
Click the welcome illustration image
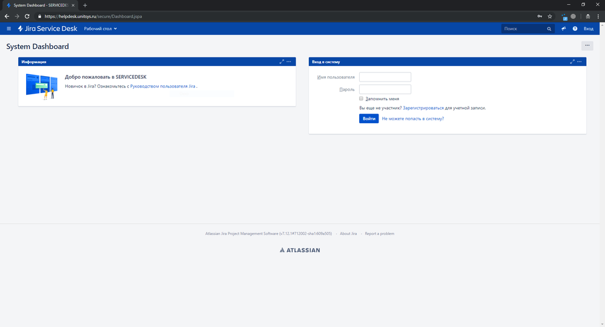(42, 86)
